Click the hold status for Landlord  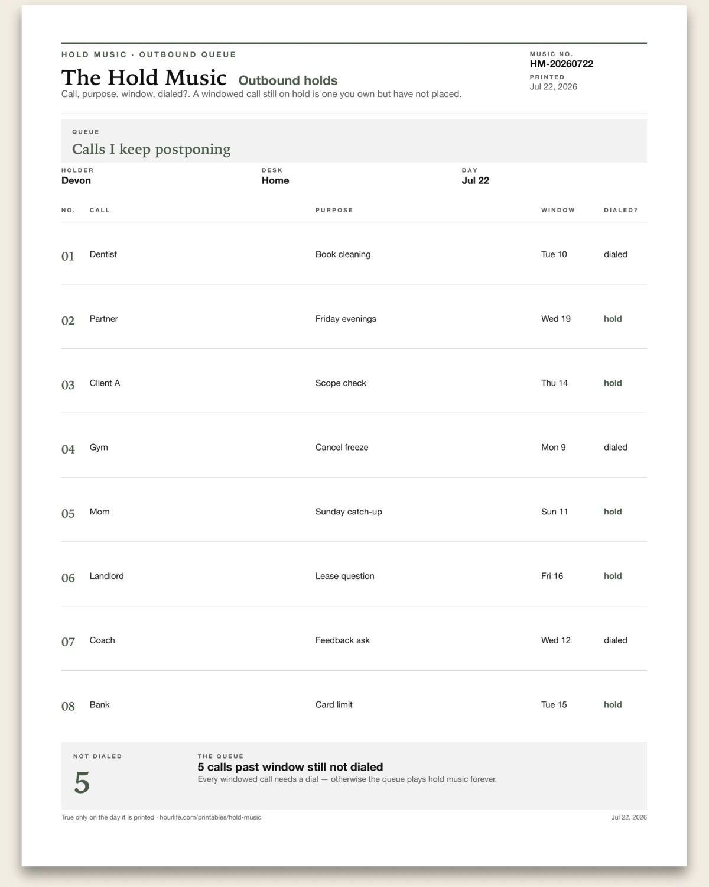point(613,576)
